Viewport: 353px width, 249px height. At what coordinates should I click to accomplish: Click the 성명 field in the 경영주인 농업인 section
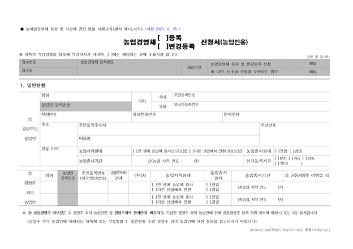[x=86, y=97]
